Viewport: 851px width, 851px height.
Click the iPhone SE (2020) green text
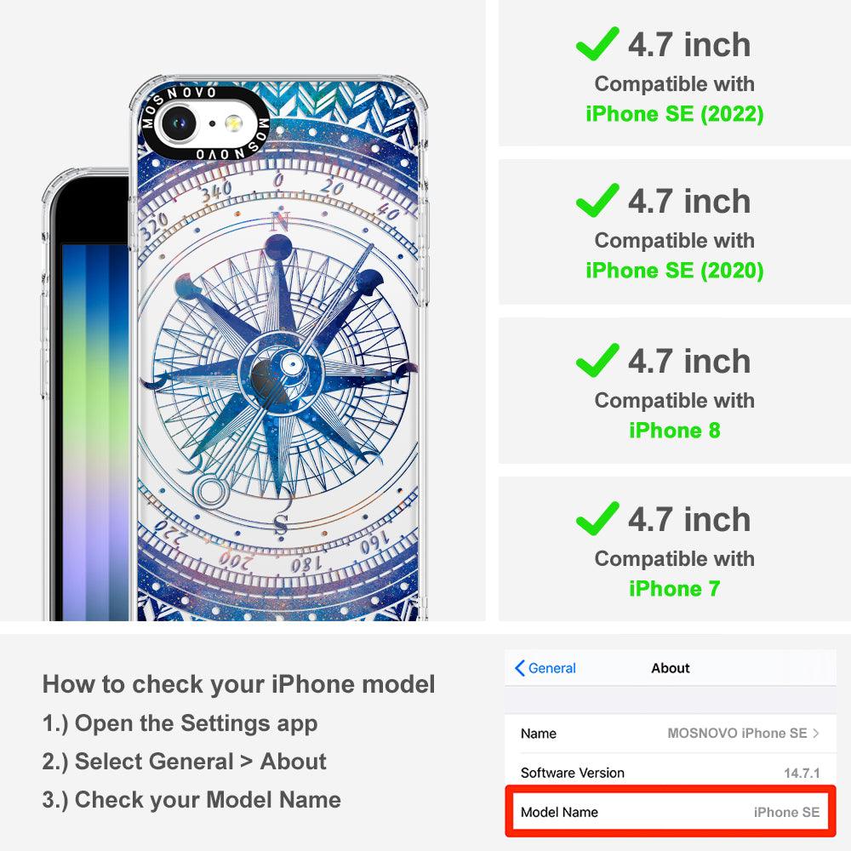(675, 271)
